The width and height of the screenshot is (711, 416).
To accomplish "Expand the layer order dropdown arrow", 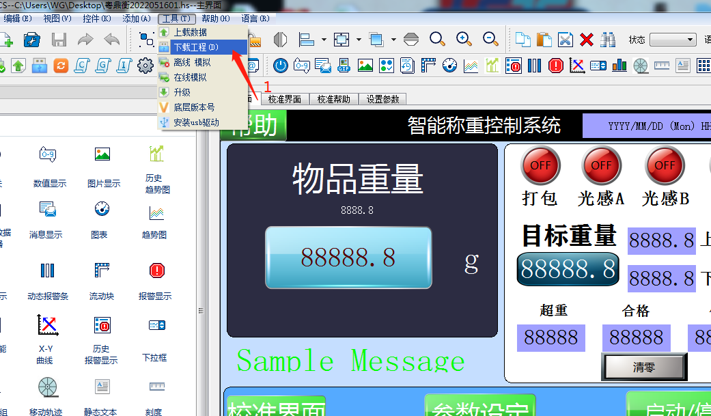I will pyautogui.click(x=393, y=40).
